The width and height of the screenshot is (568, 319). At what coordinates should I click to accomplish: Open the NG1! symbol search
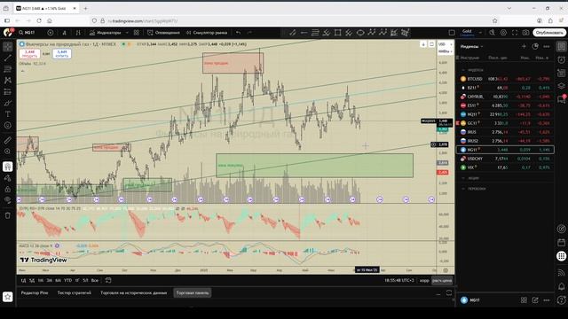coord(28,33)
